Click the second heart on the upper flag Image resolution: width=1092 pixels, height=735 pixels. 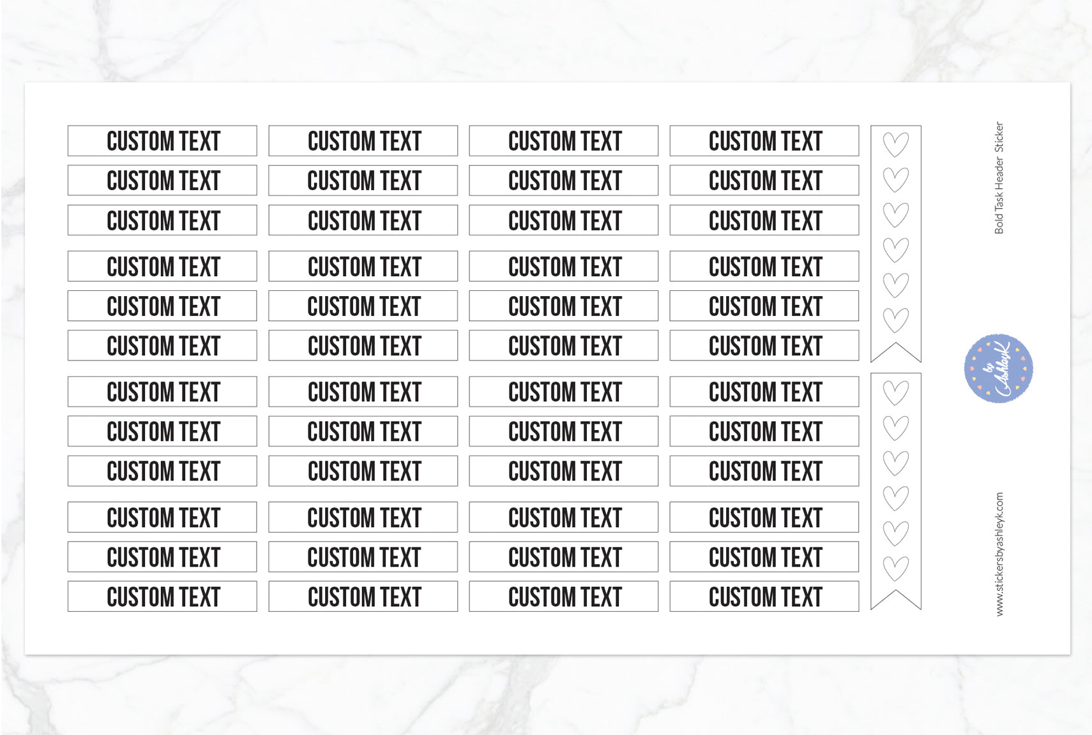click(895, 180)
